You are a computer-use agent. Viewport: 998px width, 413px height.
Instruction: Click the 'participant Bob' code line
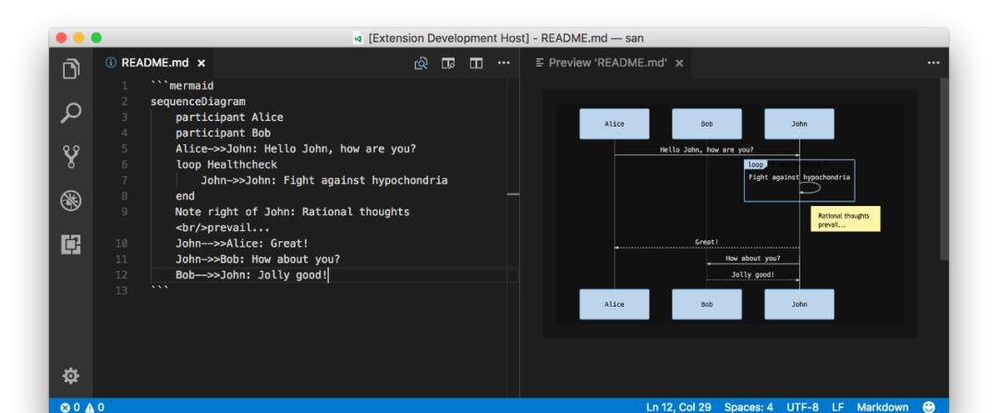224,133
